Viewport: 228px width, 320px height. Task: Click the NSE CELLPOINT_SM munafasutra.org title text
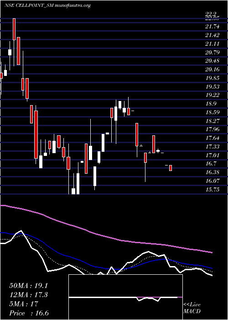click(47, 5)
